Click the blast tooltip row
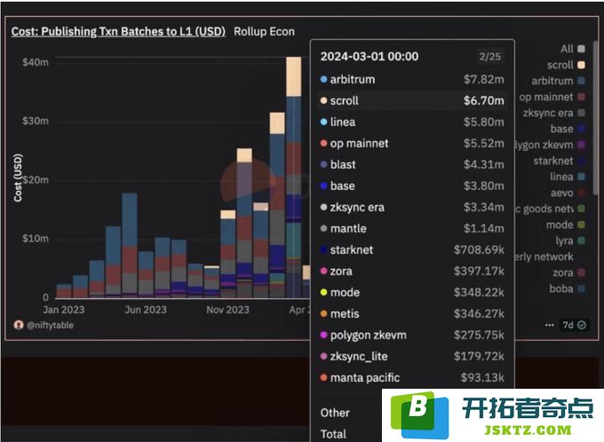Image resolution: width=604 pixels, height=442 pixels. [x=412, y=164]
